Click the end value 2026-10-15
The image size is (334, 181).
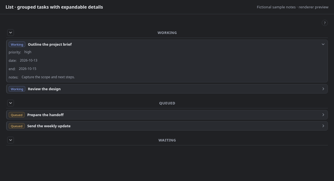[x=28, y=69]
